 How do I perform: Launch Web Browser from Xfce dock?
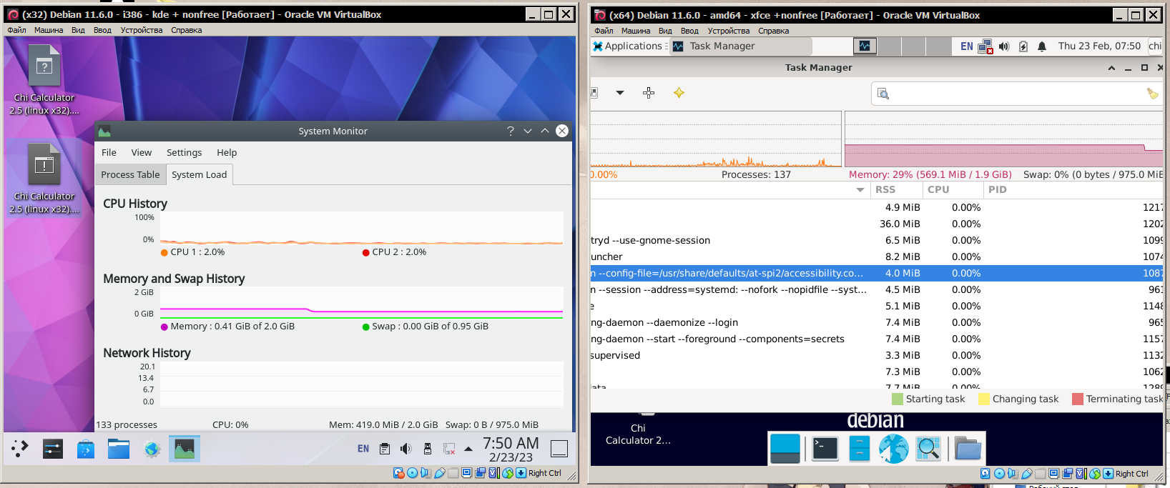pyautogui.click(x=893, y=449)
